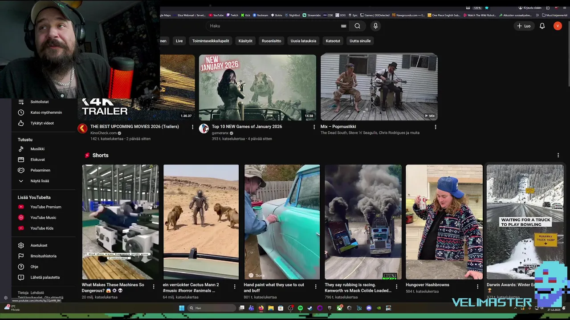This screenshot has height=320, width=570.
Task: Open options menu for Mix – Popmusiikki
Action: point(435,127)
